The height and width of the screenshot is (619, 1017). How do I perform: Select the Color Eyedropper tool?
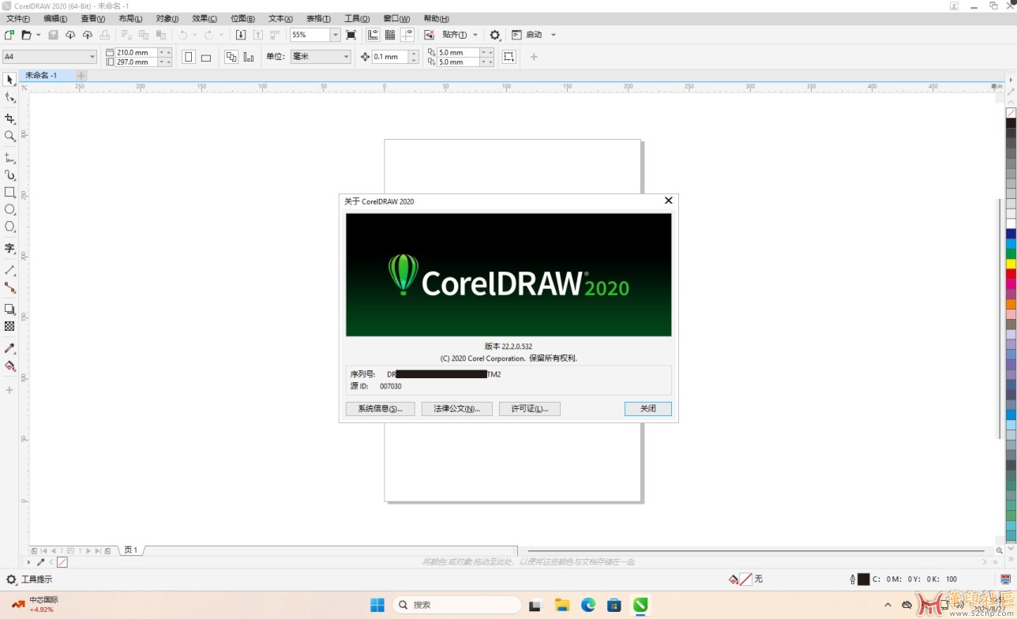pos(9,348)
